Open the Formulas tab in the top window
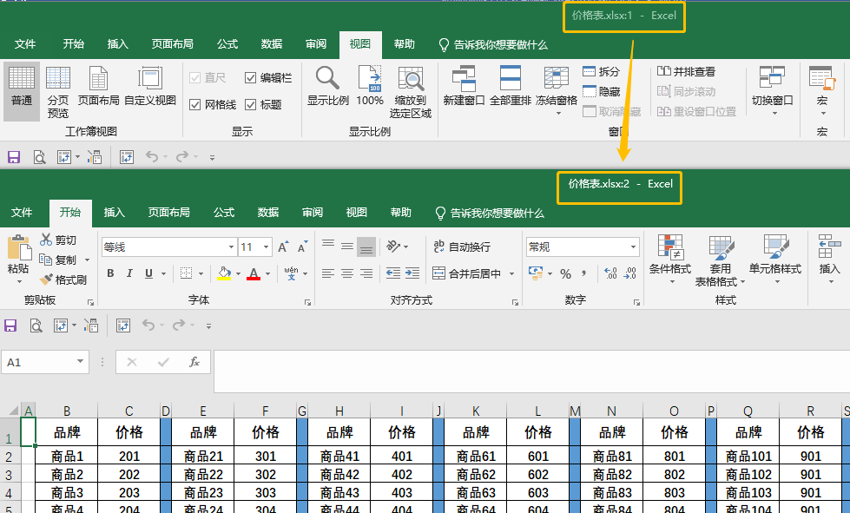The height and width of the screenshot is (513, 850). 227,44
